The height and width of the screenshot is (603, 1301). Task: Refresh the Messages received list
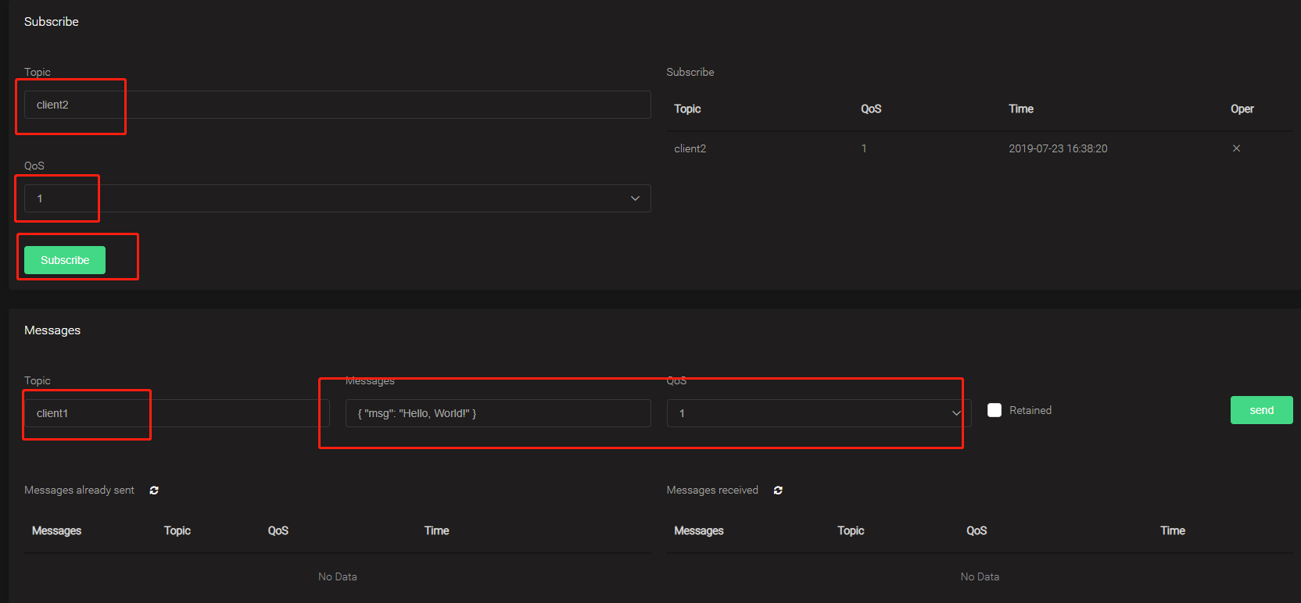point(778,491)
